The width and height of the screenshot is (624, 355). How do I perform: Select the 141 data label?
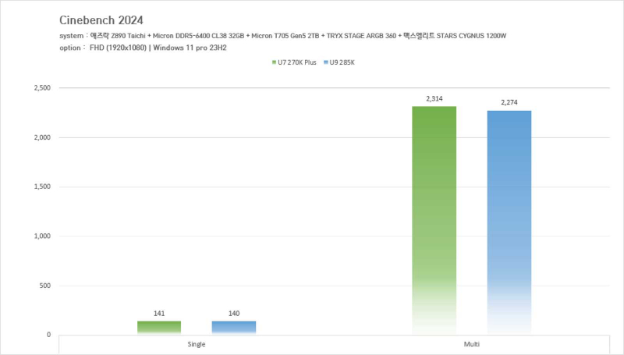tap(159, 314)
